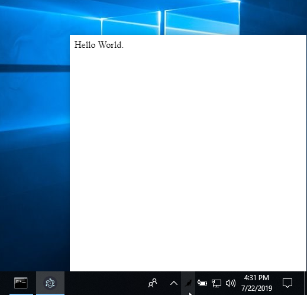
Task: Switch to the Command Prompt taskbar window
Action: click(x=21, y=283)
